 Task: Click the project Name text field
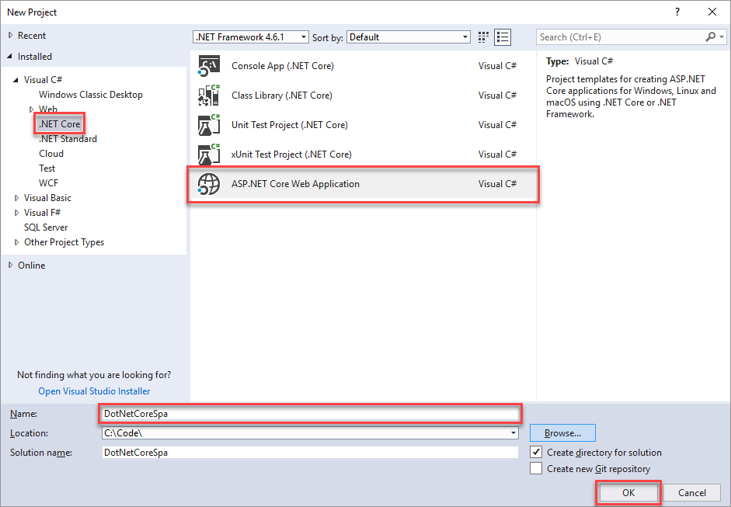pos(309,414)
